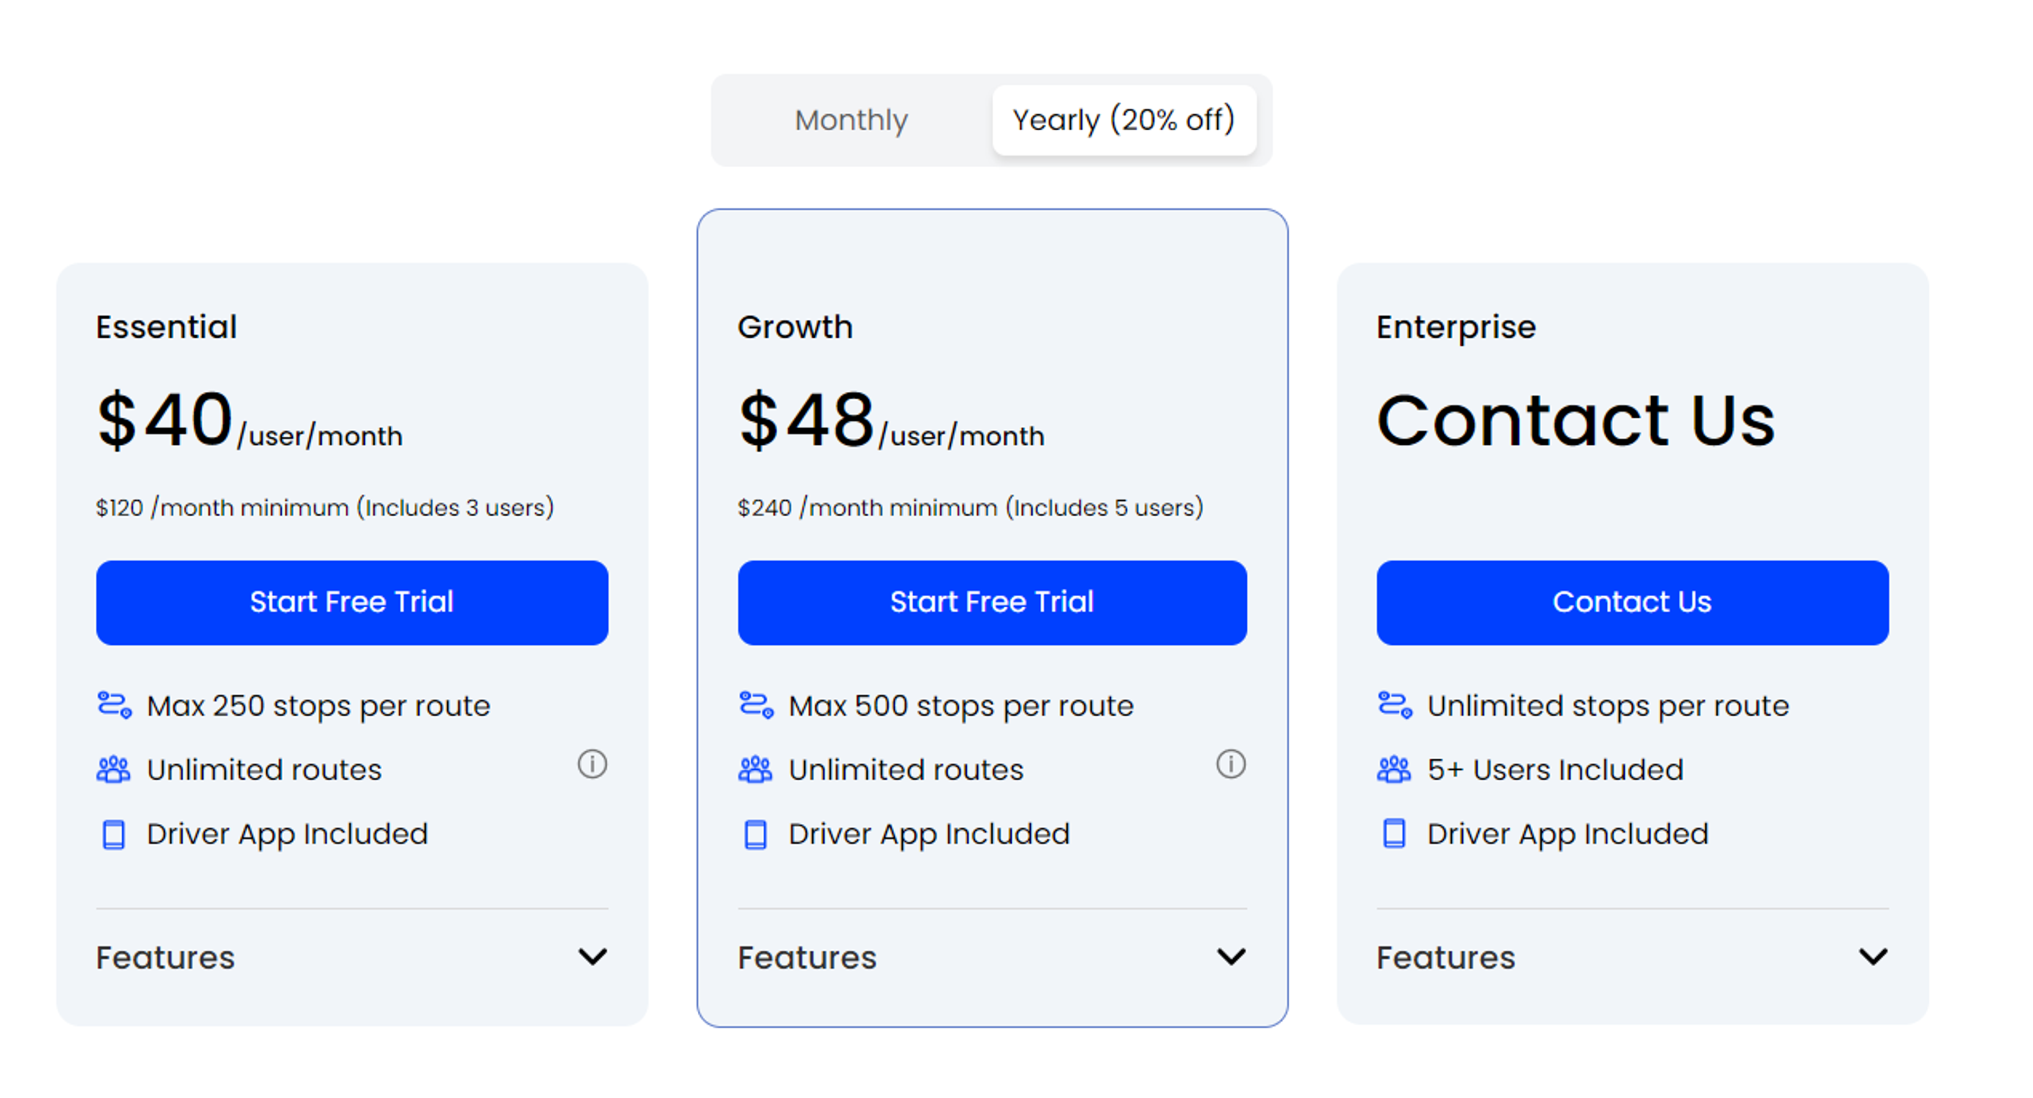Click the large Contact Us heading
2033x1098 pixels.
[x=1575, y=420]
